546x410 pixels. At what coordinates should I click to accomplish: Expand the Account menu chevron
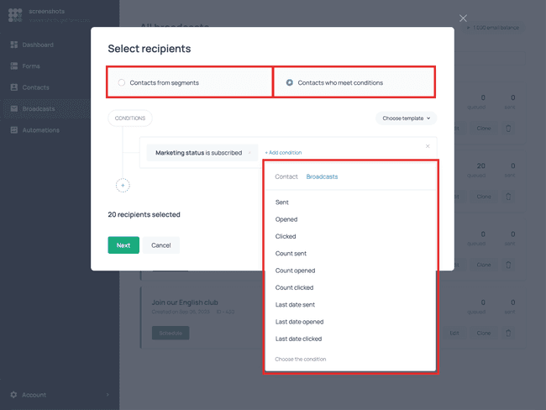108,395
